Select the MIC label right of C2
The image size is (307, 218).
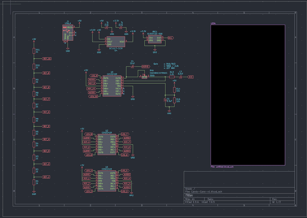(191, 77)
